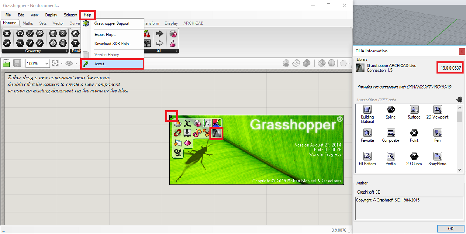Viewport: 466px width, 234px height.
Task: Click the save document floppy icon
Action: point(17,63)
